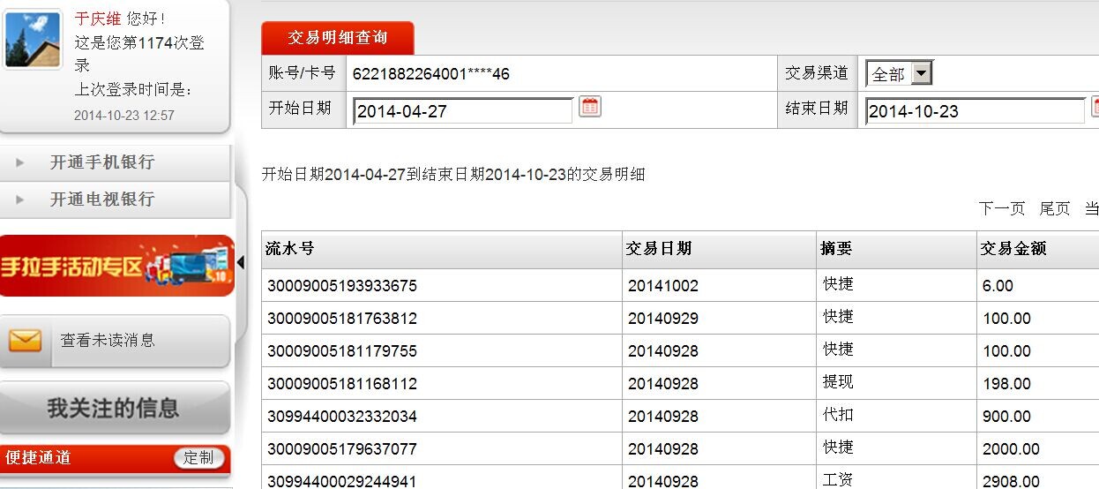Click the amount 2000.00
Viewport: 1099px width, 489px height.
coord(1011,449)
